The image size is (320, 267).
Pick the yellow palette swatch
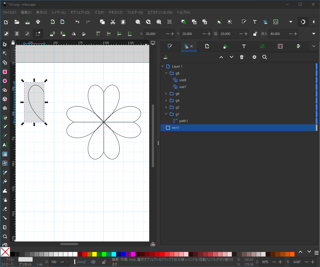pos(94,254)
